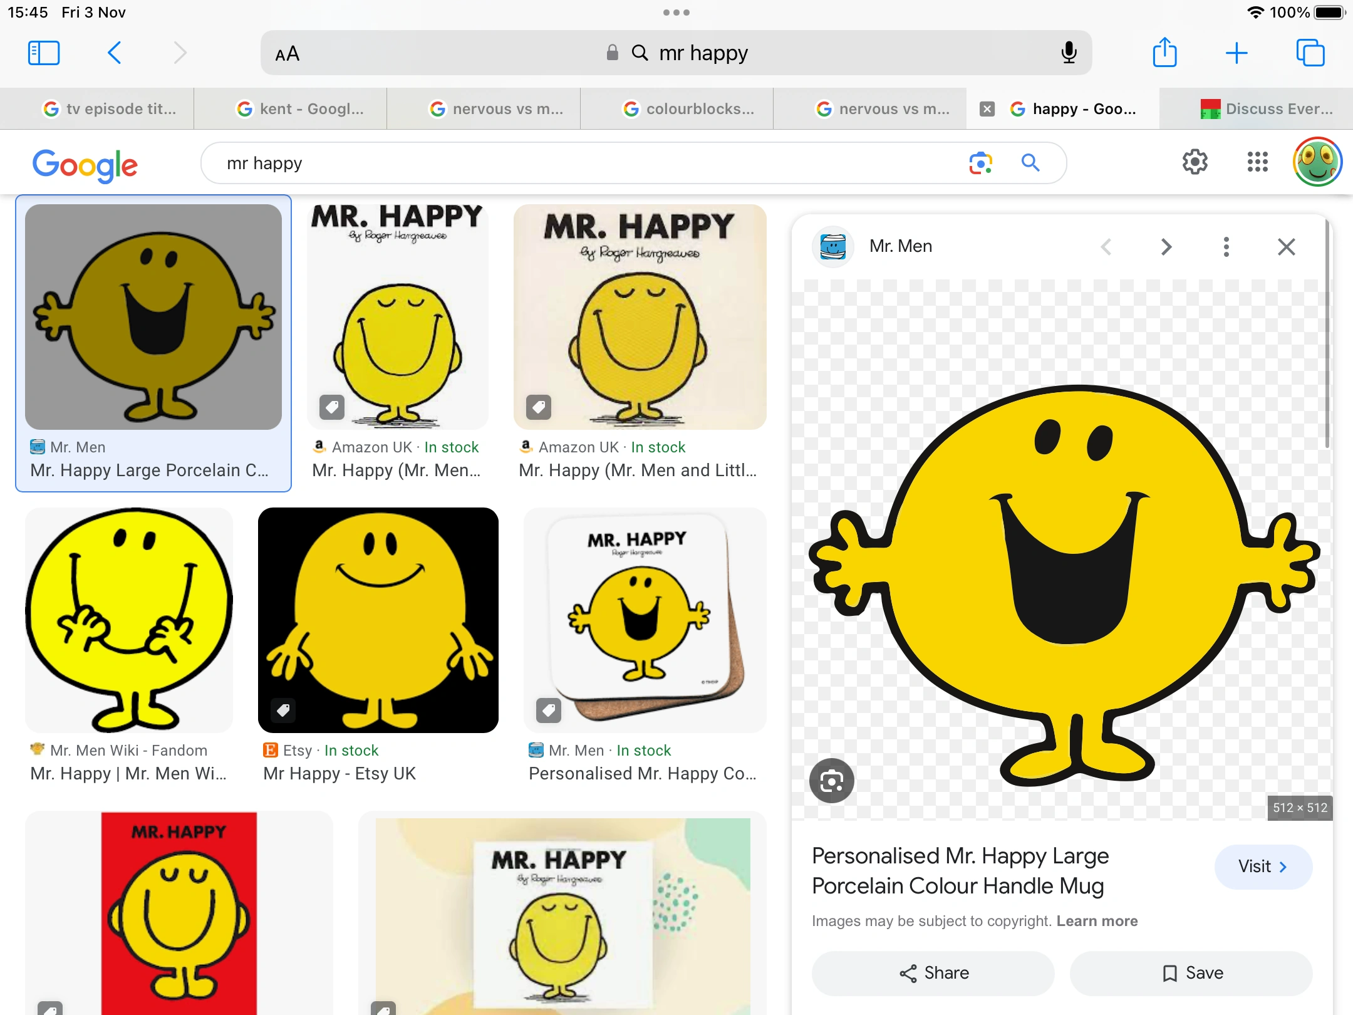The width and height of the screenshot is (1353, 1015).
Task: Click the Google search text field
Action: click(564, 164)
